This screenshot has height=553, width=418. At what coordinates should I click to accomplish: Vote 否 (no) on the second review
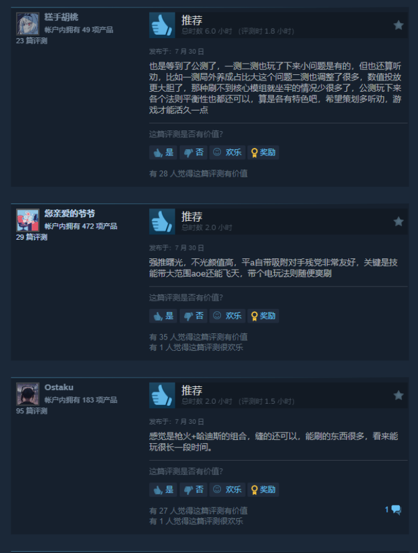click(x=193, y=316)
